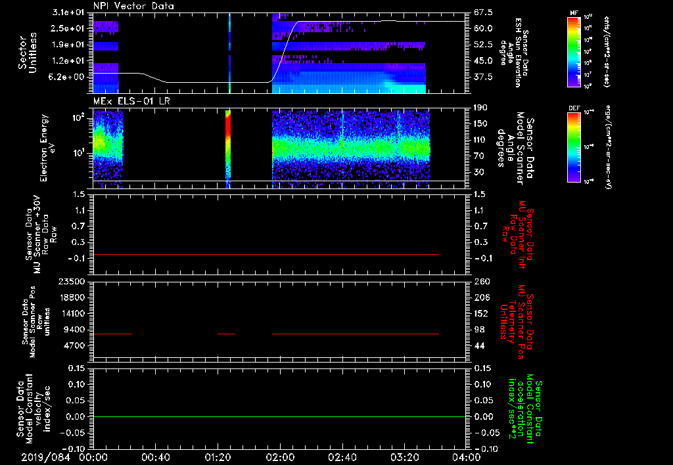Click the 02:00 time axis label
This screenshot has width=673, height=465.
point(280,457)
